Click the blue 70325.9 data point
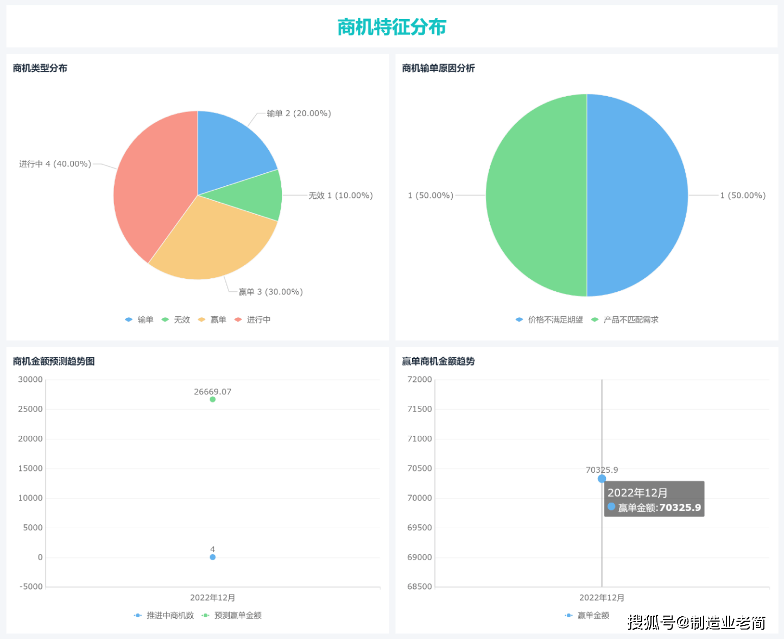 [x=602, y=479]
